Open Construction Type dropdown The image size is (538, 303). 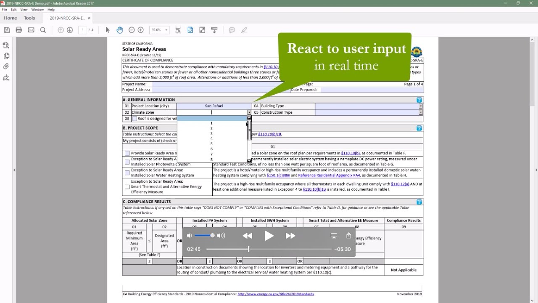421,112
